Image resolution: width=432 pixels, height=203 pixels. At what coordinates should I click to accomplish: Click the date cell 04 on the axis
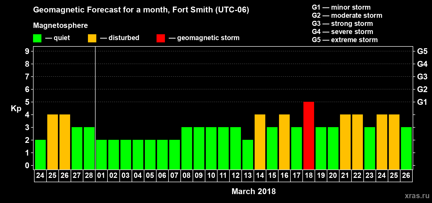click(138, 176)
